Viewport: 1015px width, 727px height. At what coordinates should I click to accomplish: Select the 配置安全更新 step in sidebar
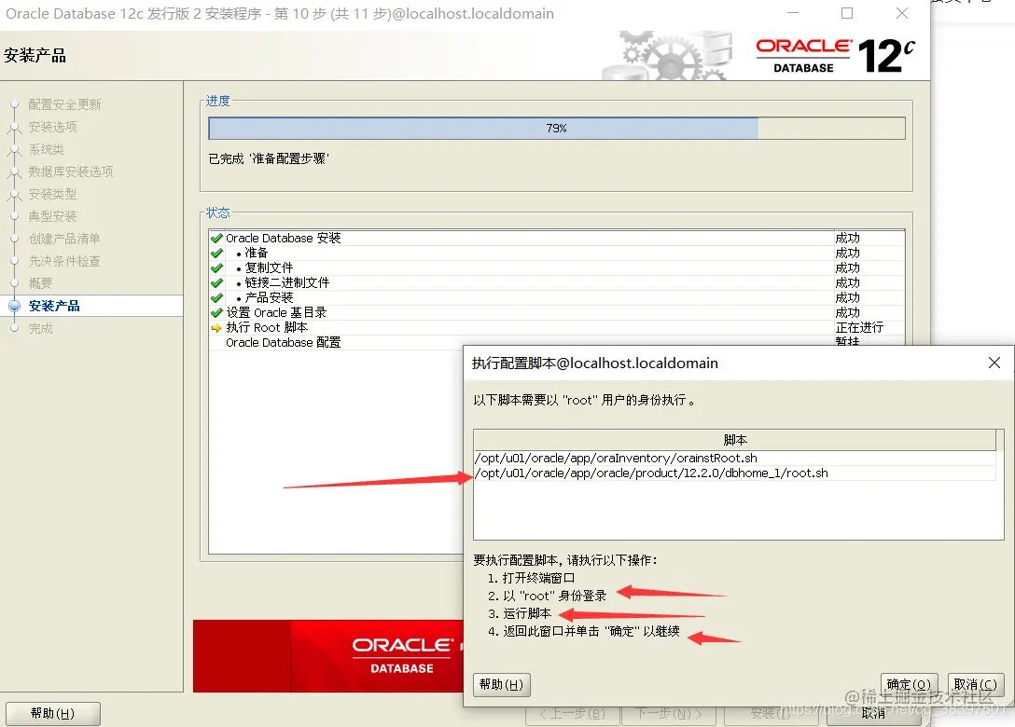point(64,104)
